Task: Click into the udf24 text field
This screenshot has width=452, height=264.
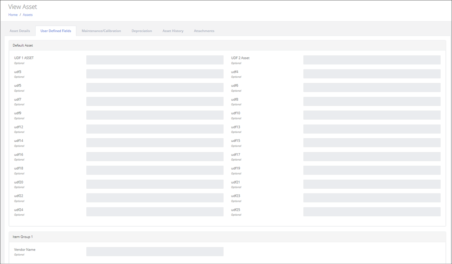Action: tap(155, 212)
